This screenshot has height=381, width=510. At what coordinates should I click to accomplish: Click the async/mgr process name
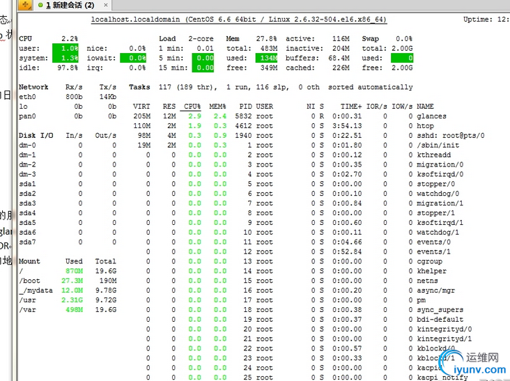[x=436, y=290]
